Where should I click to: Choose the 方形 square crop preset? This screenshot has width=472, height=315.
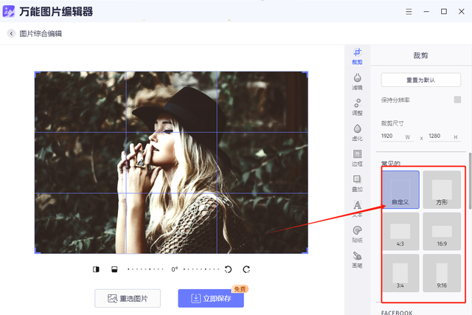point(442,190)
